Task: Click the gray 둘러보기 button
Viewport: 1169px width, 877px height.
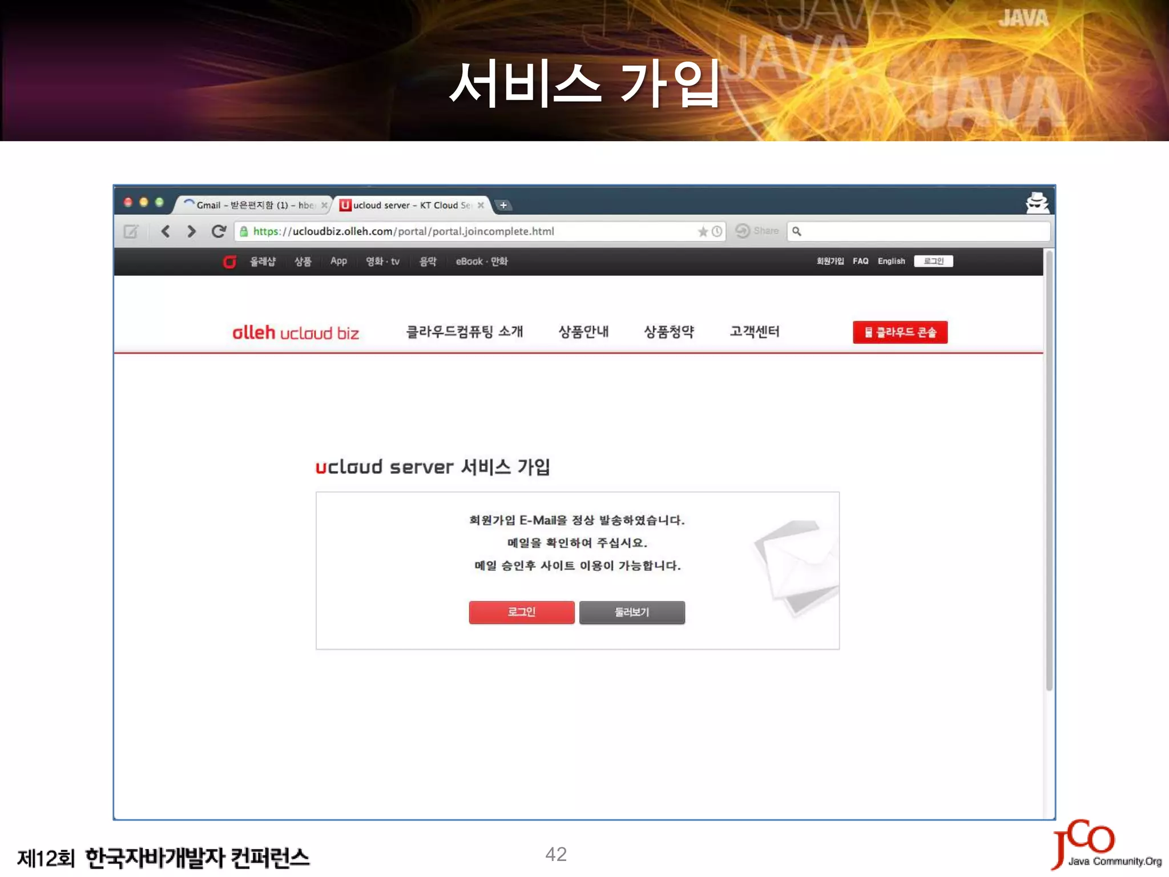Action: pos(632,612)
